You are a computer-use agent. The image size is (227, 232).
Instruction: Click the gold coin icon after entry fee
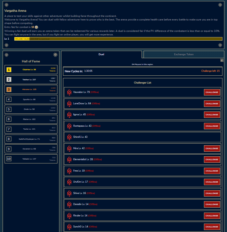pos(36,27)
